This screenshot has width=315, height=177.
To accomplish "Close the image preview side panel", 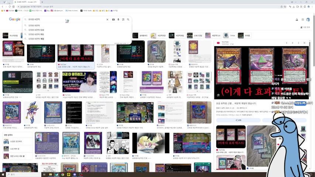I will tap(305, 43).
